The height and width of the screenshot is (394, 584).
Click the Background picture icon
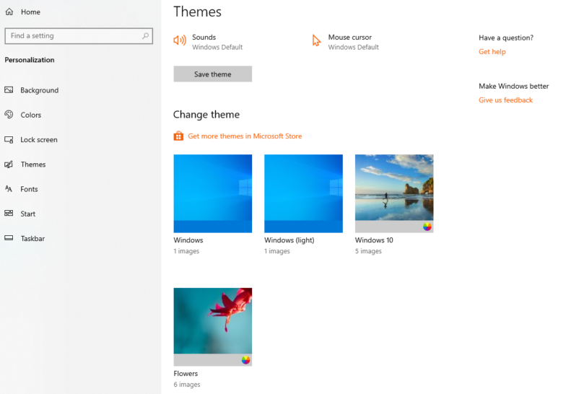click(x=9, y=89)
